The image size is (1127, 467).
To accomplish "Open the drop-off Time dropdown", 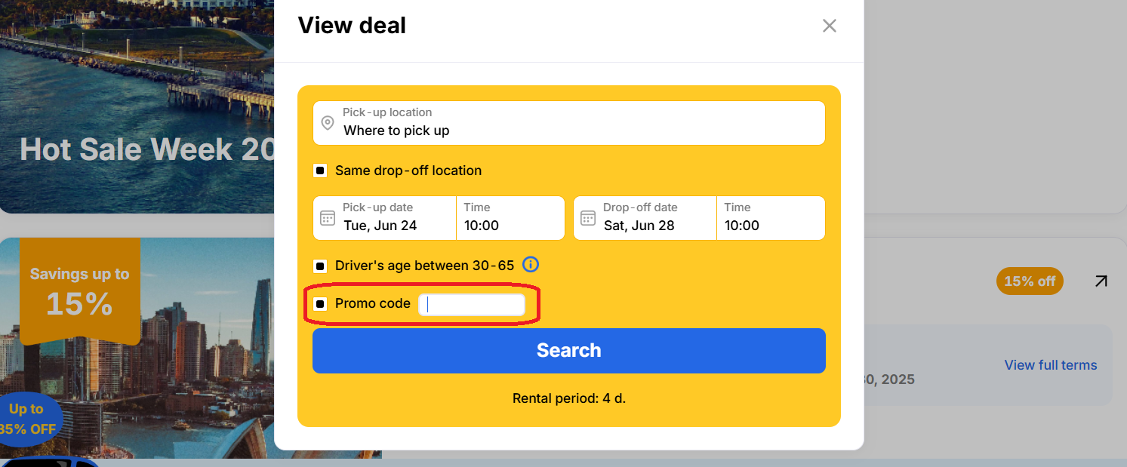I will click(x=770, y=218).
